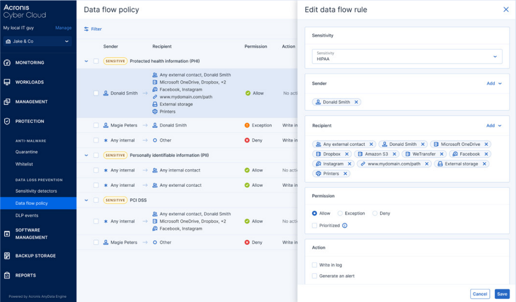Tick the Prioritized checkbox
516x302 pixels.
[314, 226]
